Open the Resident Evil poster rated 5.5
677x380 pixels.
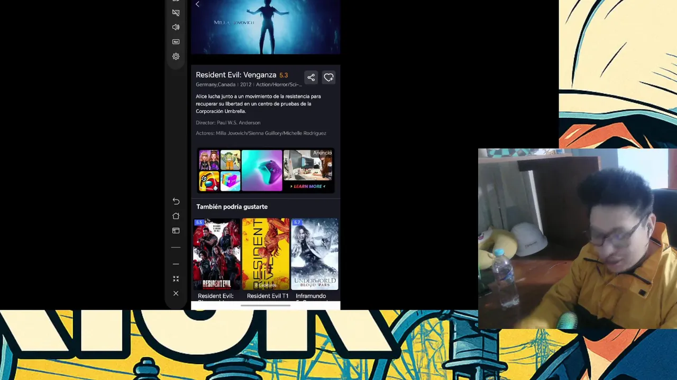[x=216, y=254]
